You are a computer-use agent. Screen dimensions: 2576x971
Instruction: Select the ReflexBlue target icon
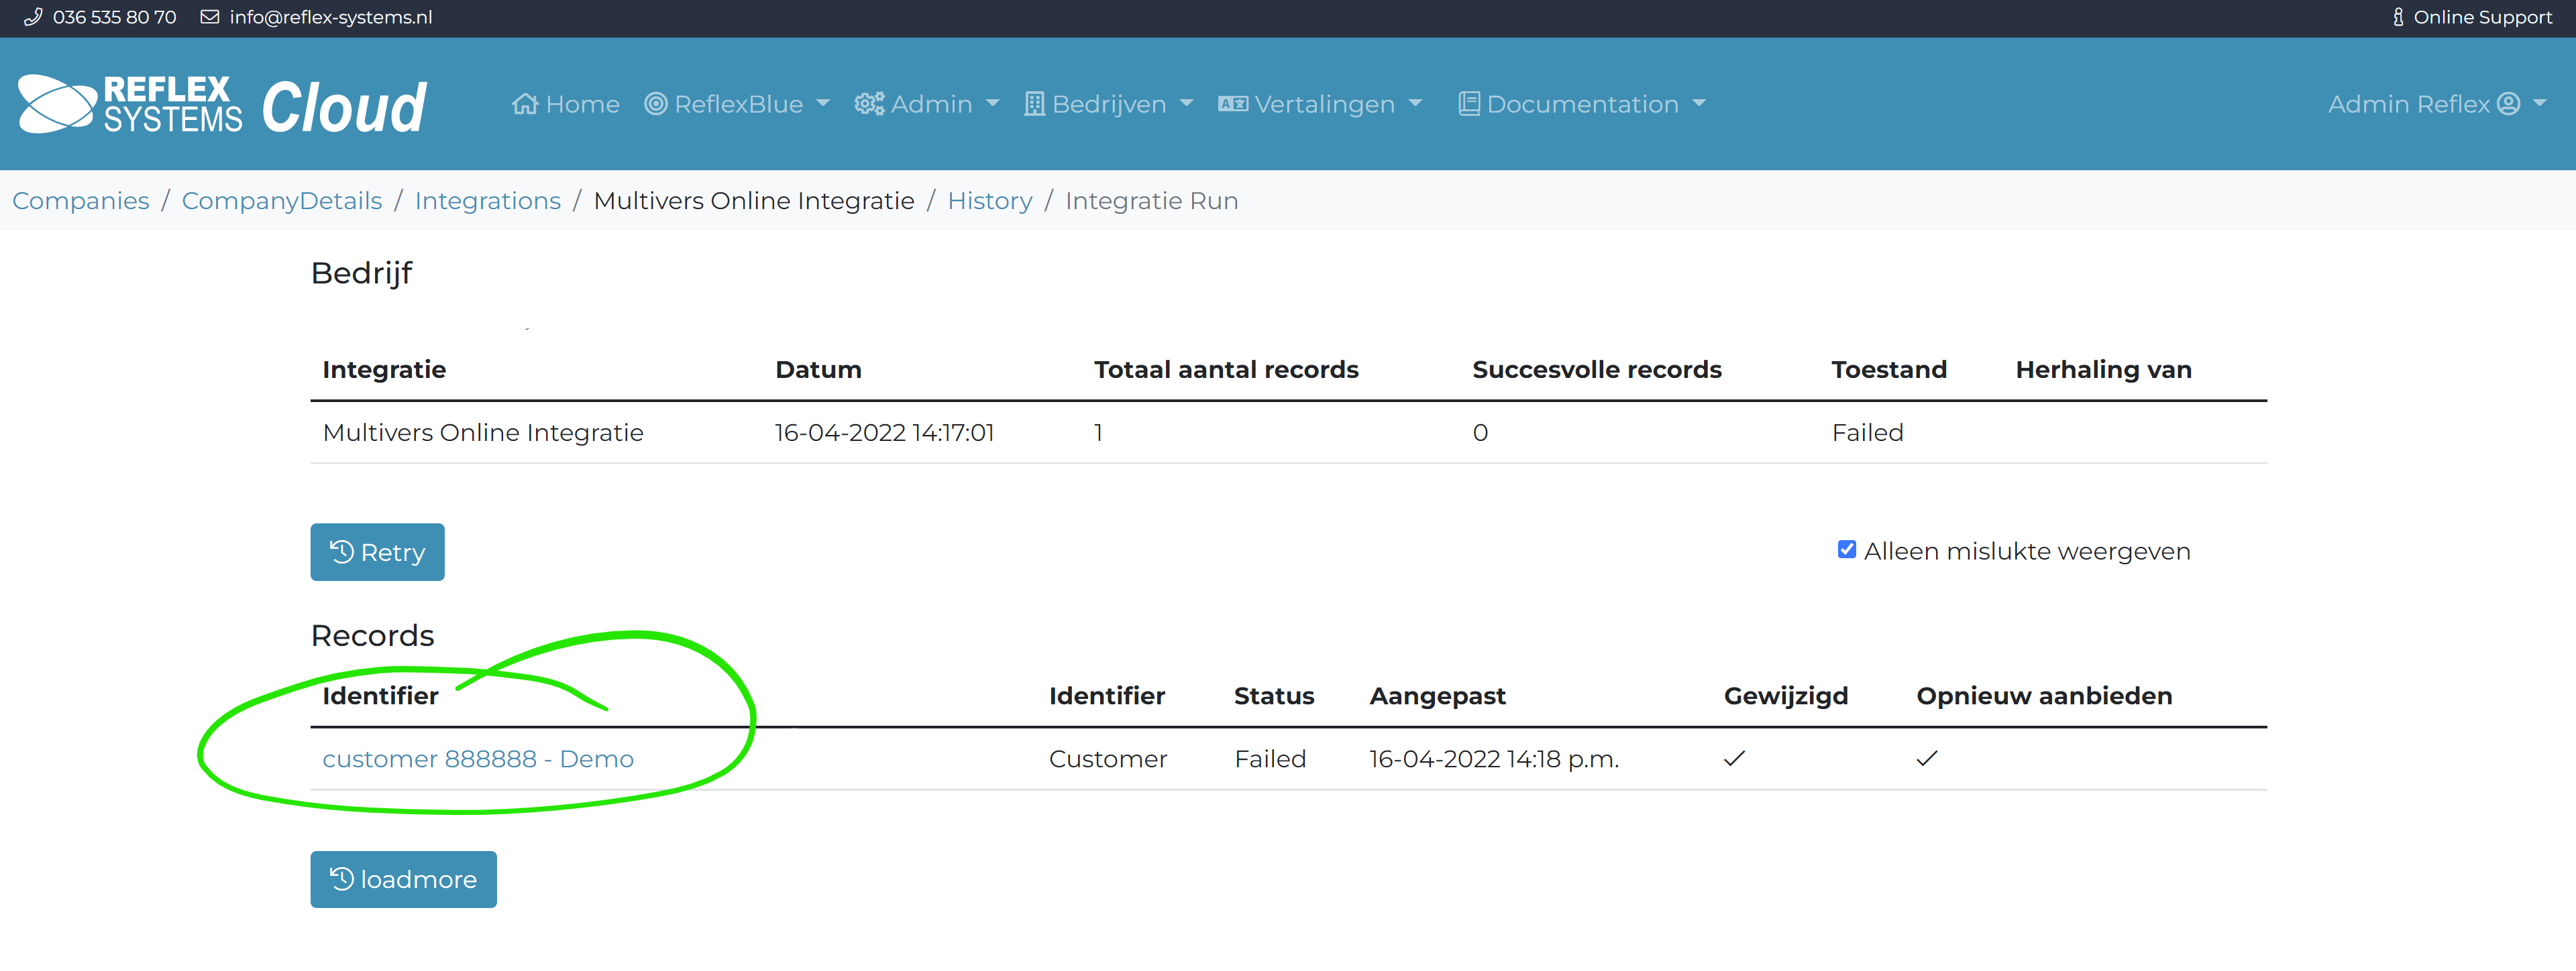tap(657, 104)
